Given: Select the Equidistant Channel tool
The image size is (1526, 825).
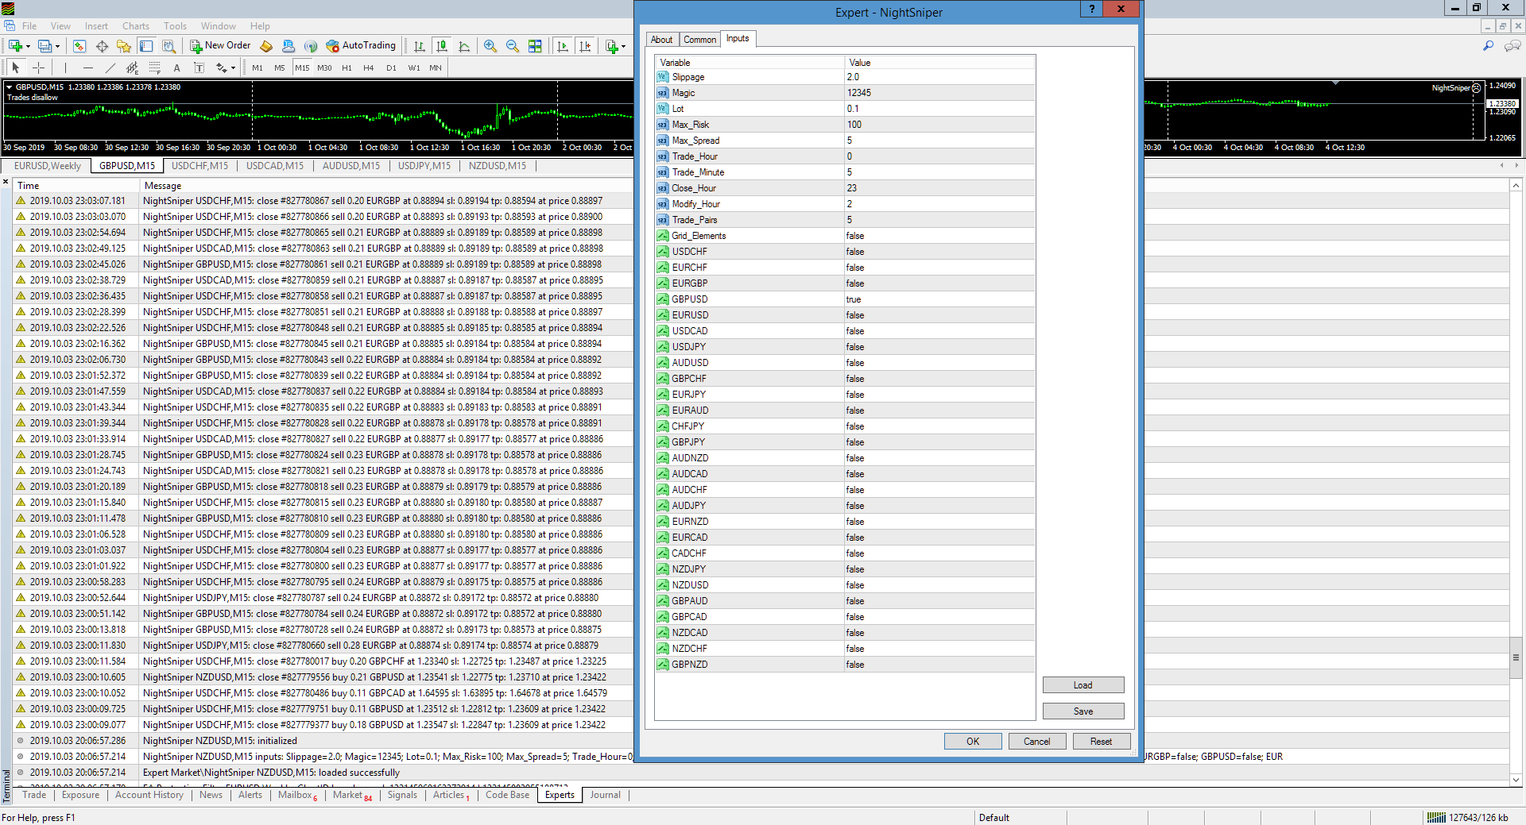Looking at the screenshot, I should click(x=132, y=67).
